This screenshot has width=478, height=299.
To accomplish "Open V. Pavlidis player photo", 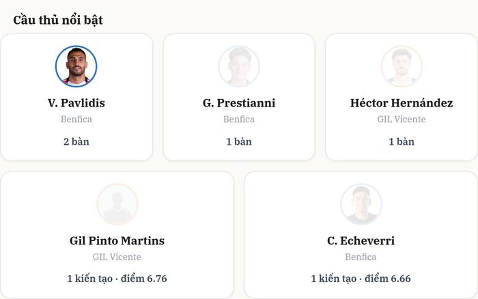I will coord(76,66).
